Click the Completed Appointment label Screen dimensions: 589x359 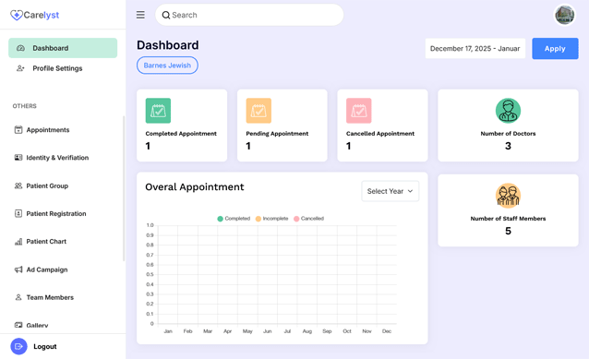pyautogui.click(x=181, y=134)
